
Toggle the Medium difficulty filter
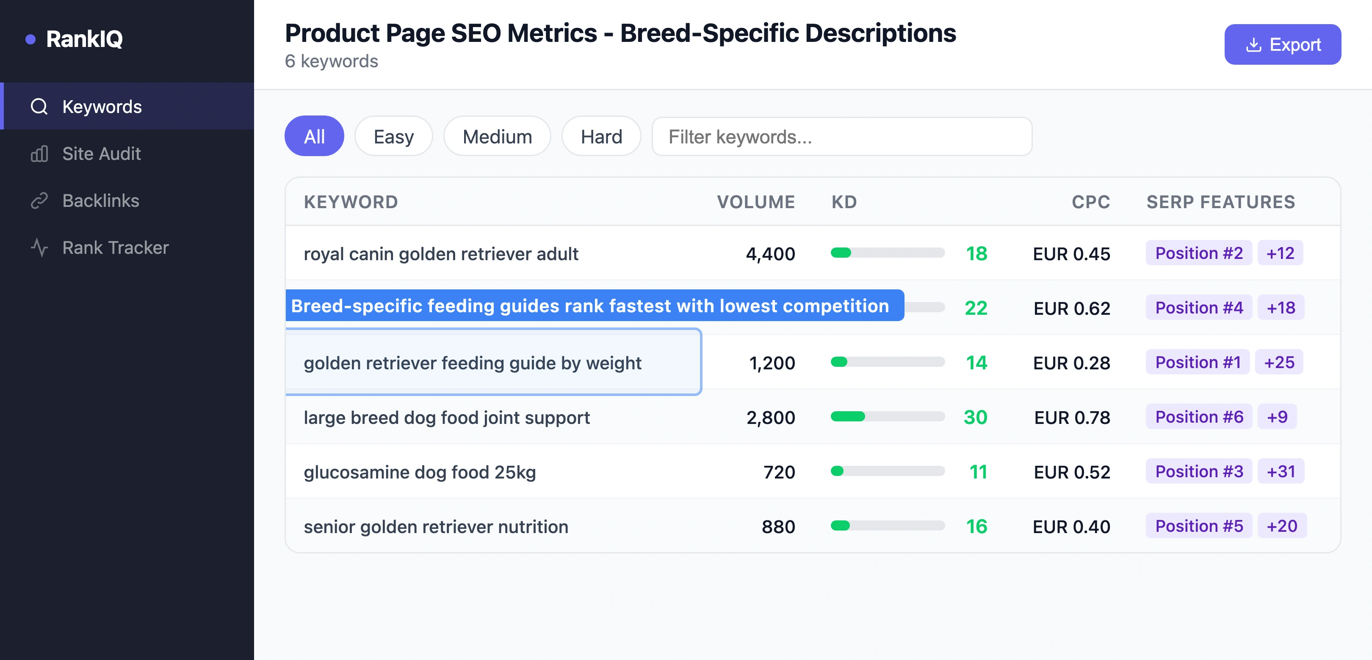coord(496,136)
